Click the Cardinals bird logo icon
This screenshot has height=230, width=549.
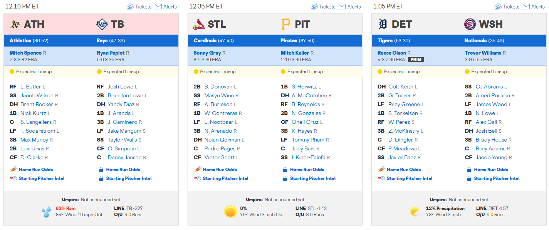pyautogui.click(x=199, y=24)
